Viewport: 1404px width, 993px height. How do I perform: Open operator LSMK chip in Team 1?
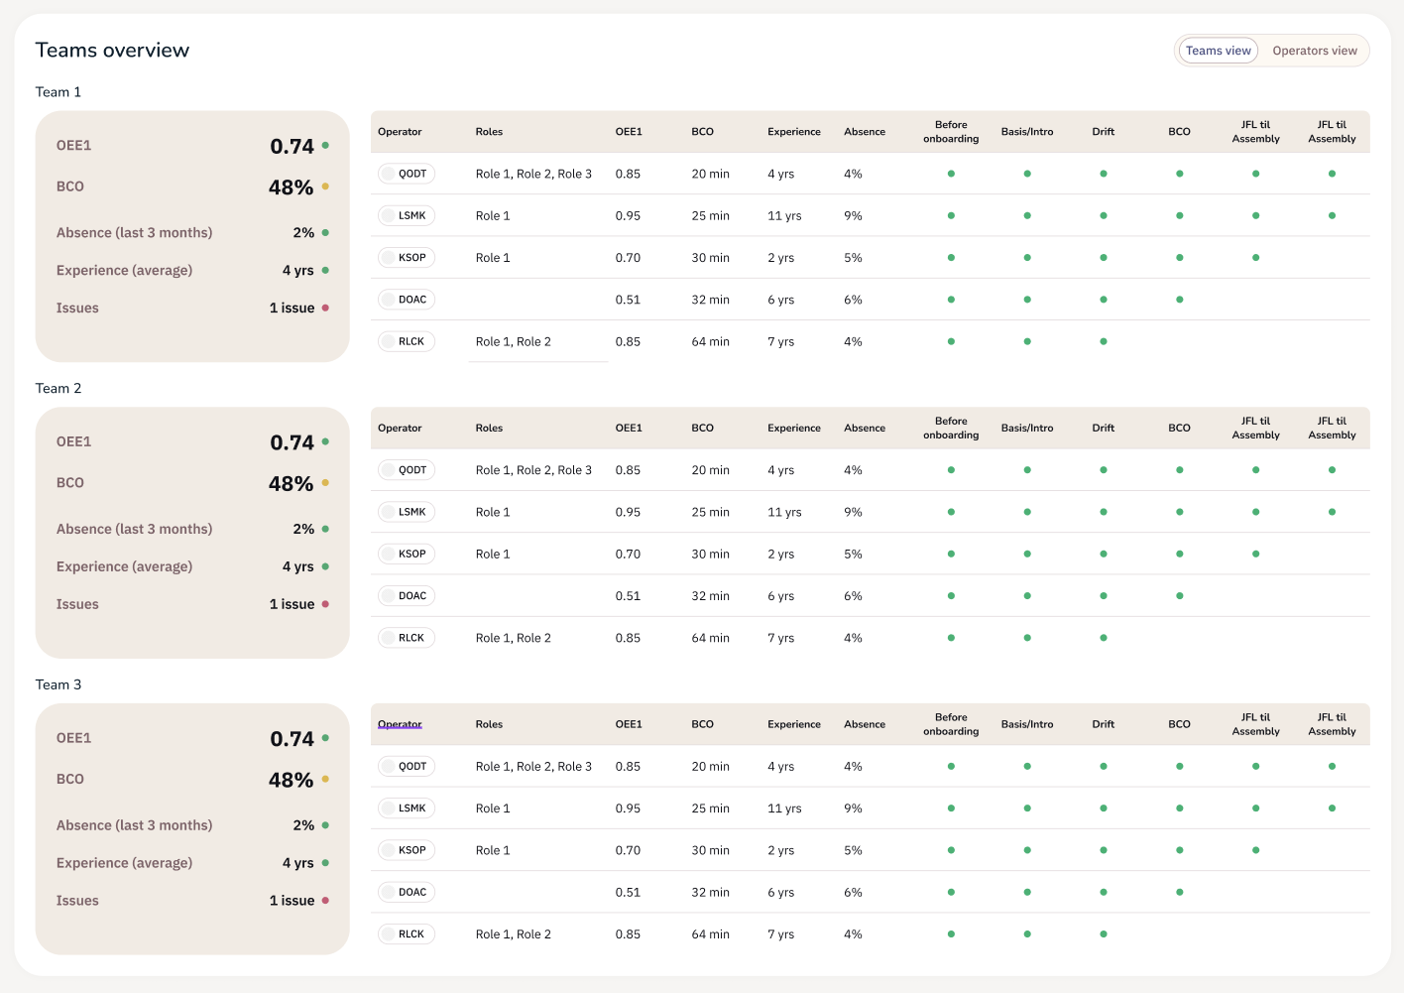coord(407,215)
